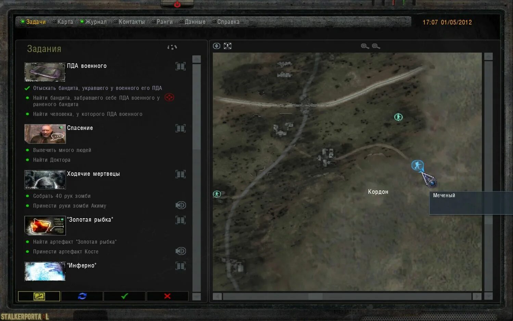This screenshot has height=321, width=513.
Task: Click the yellow map filter button
Action: 39,296
